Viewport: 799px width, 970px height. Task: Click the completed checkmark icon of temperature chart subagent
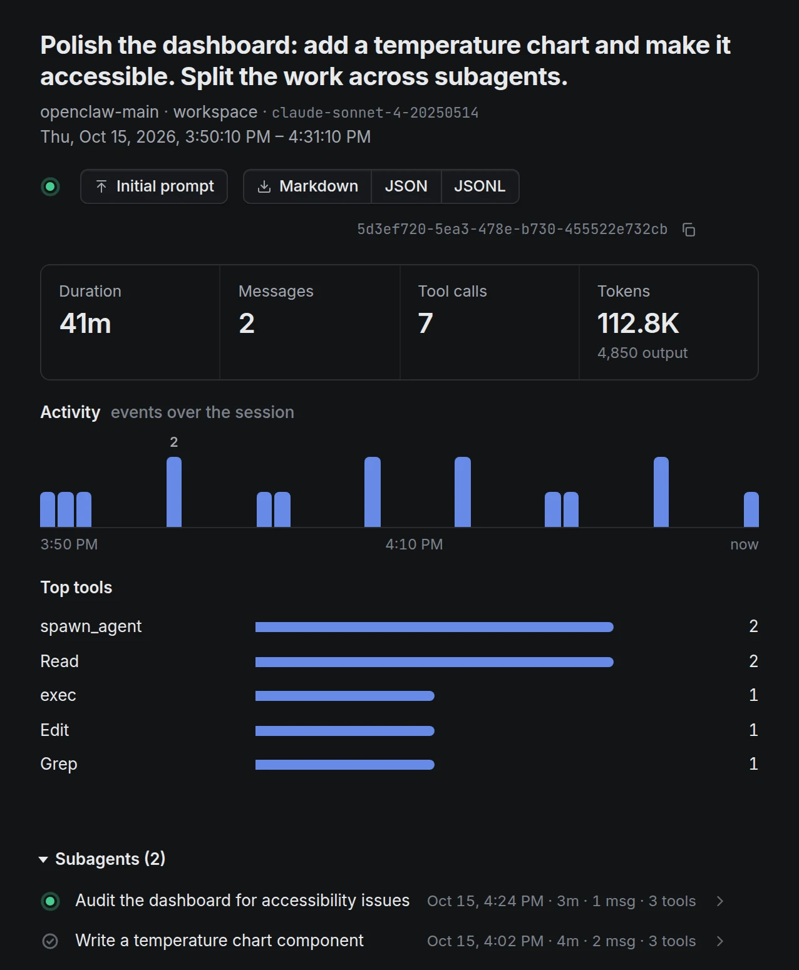click(x=50, y=941)
